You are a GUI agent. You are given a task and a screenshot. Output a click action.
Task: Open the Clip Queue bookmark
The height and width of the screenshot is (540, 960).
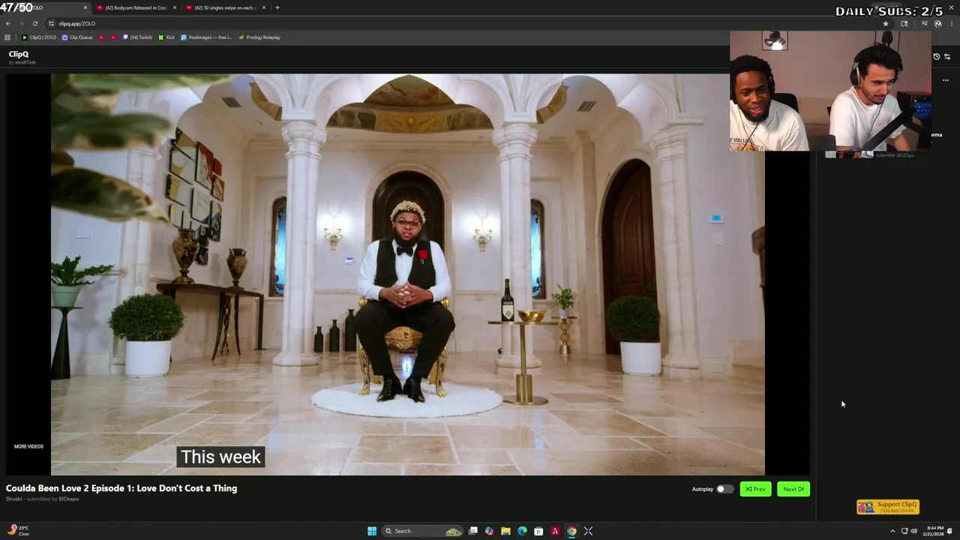tap(77, 37)
